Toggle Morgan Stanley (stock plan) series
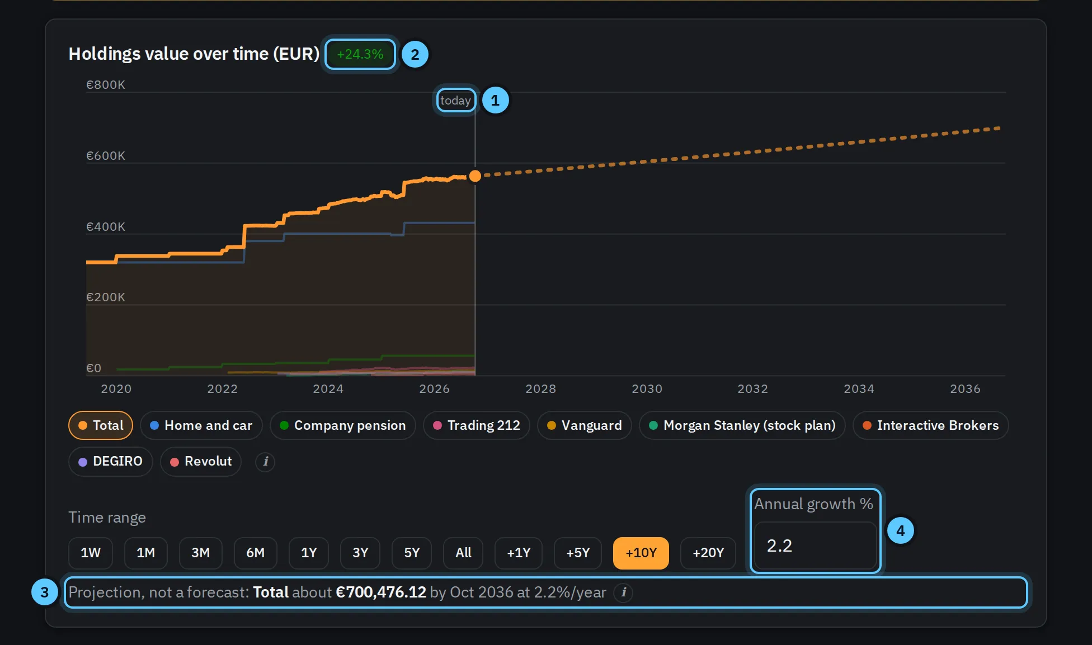 742,425
